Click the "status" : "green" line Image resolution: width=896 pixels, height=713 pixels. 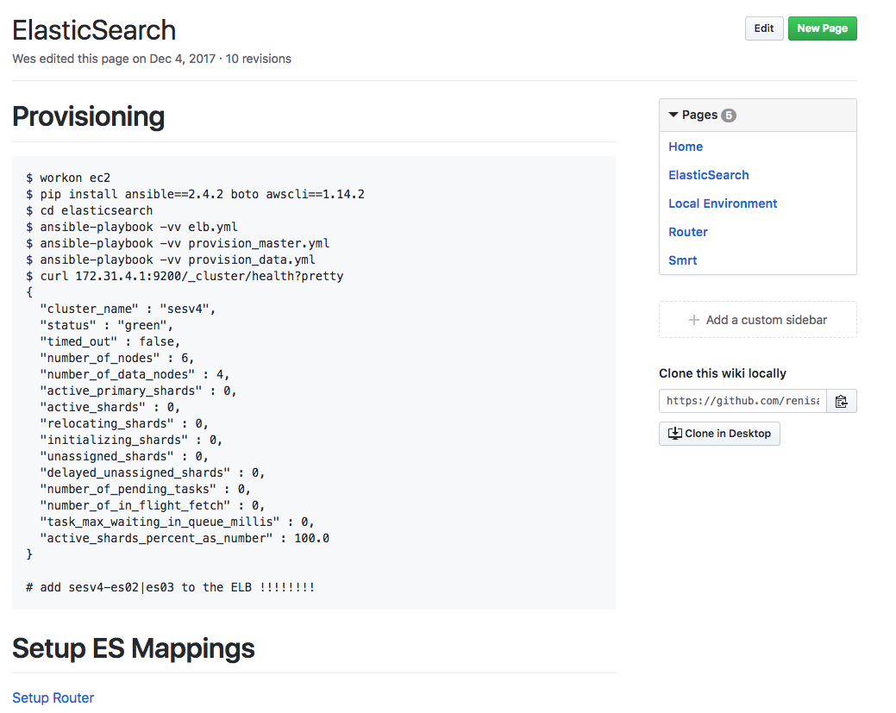point(106,325)
